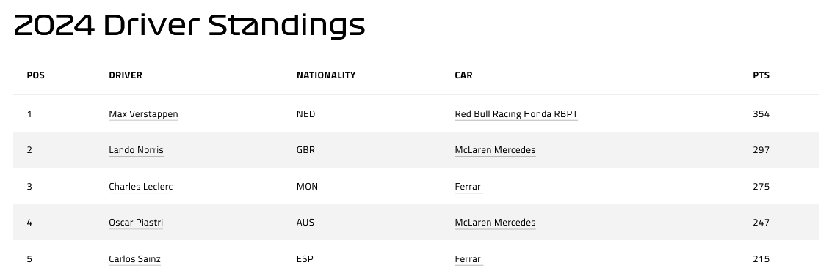Click the POS column header
Image resolution: width=829 pixels, height=268 pixels.
(x=35, y=75)
